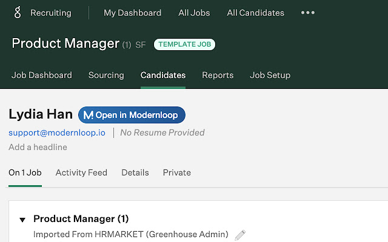Go to All Jobs
Image resolution: width=388 pixels, height=242 pixels.
194,13
